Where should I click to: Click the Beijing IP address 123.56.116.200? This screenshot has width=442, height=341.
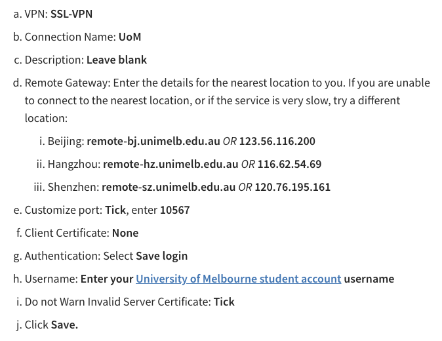coord(277,141)
